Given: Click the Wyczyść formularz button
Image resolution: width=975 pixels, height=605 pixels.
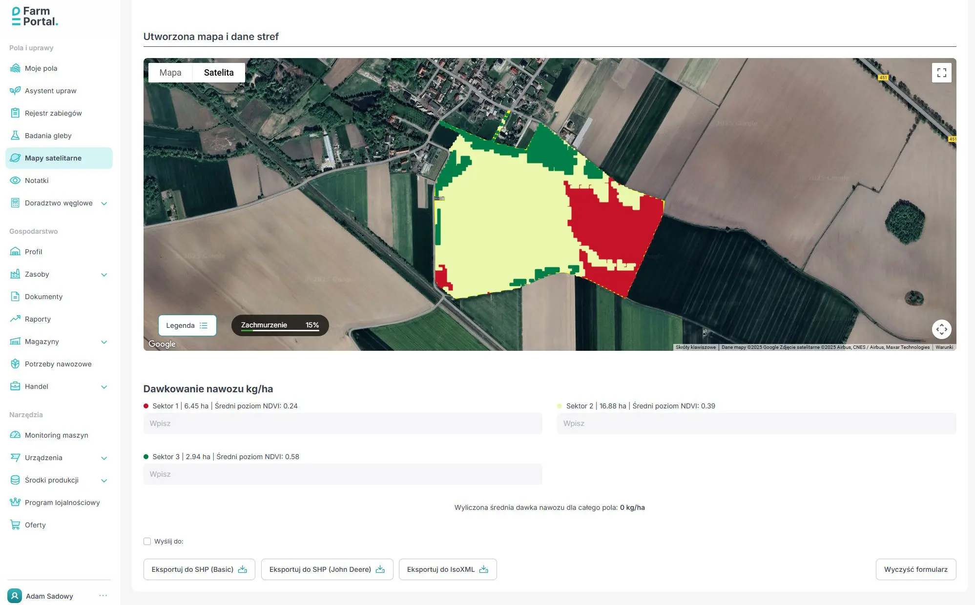Looking at the screenshot, I should [x=915, y=569].
